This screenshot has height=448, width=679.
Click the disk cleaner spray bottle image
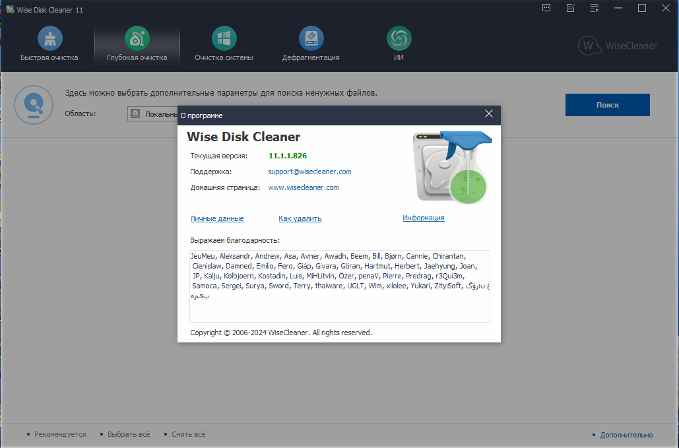[452, 168]
